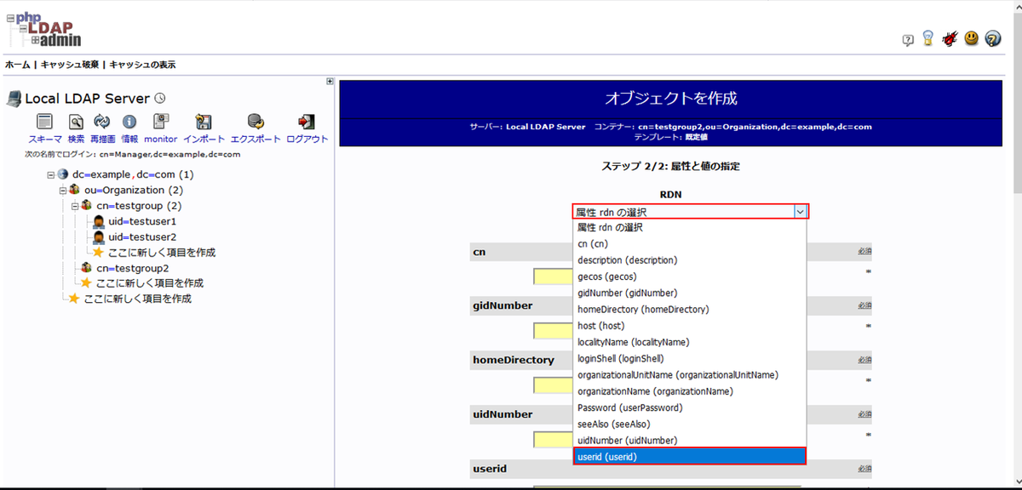The height and width of the screenshot is (490, 1022).
Task: Click the star icon under cn=testgroup
Action: [98, 253]
